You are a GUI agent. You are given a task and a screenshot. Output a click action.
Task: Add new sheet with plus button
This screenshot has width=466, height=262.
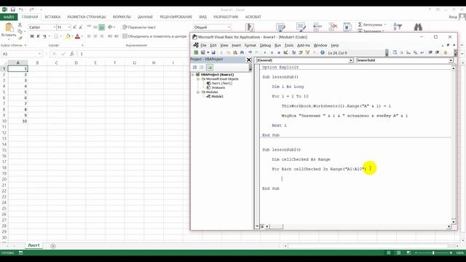pyautogui.click(x=53, y=246)
